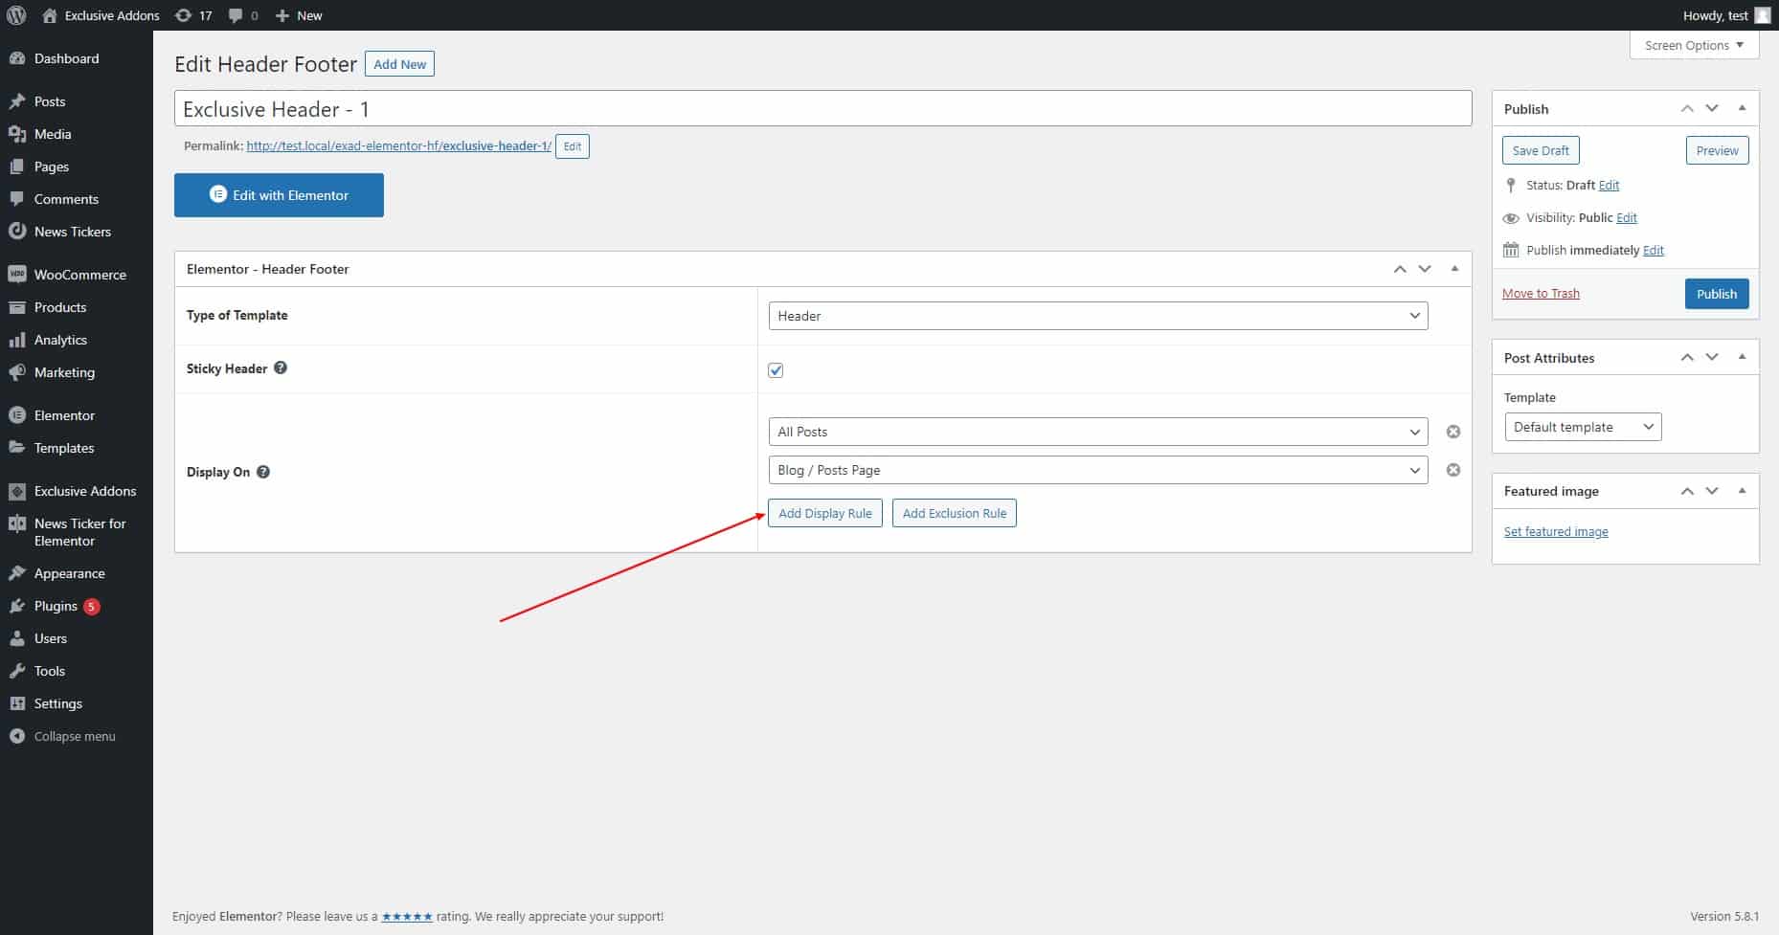The image size is (1779, 935).
Task: Open the All Posts display rule dropdown
Action: [1098, 432]
